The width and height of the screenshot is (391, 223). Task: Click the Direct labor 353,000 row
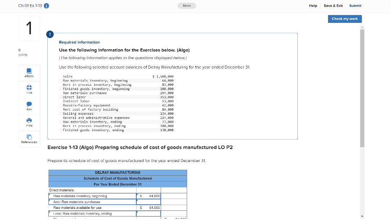tap(118, 97)
